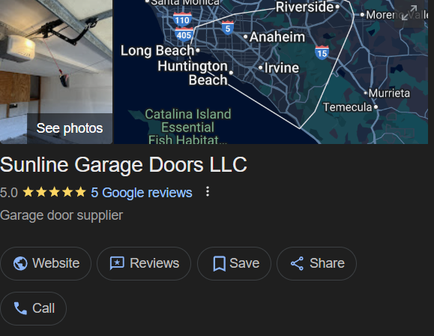Click the Call phone icon
This screenshot has height=336, width=434.
(x=20, y=308)
